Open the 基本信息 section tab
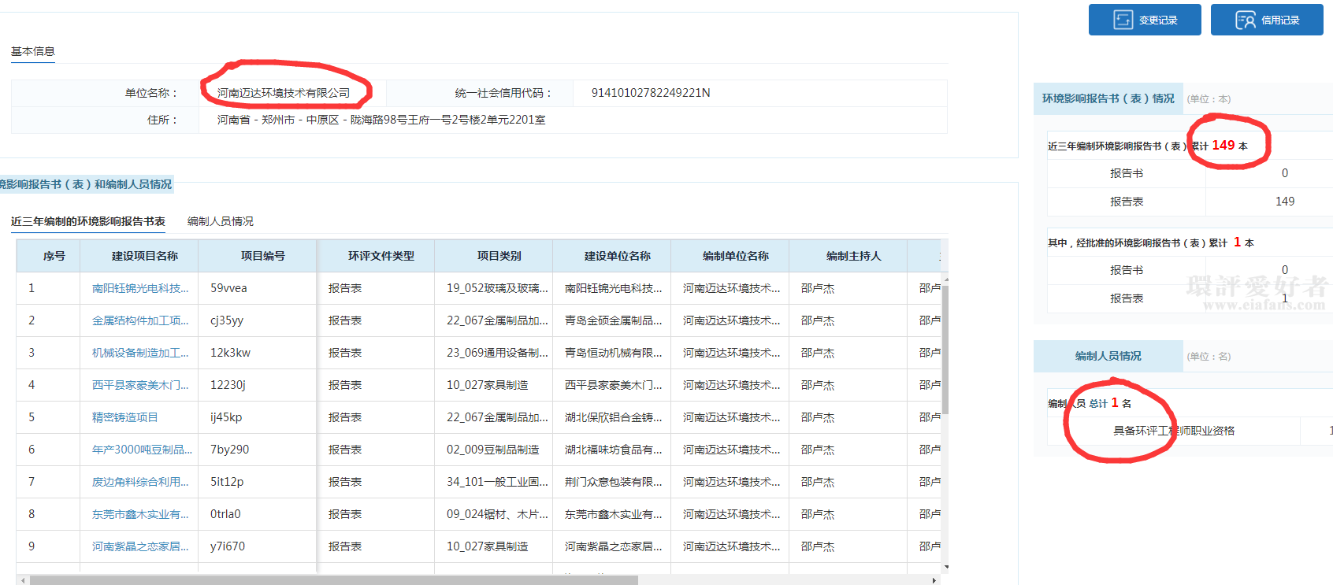Screen dimensions: 1333x585 pos(32,51)
